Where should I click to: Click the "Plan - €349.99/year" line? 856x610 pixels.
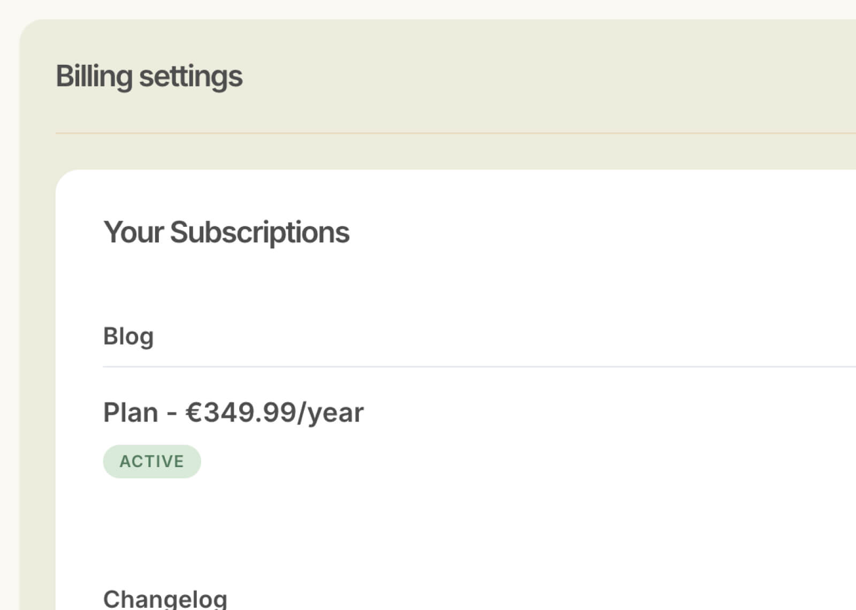point(233,413)
